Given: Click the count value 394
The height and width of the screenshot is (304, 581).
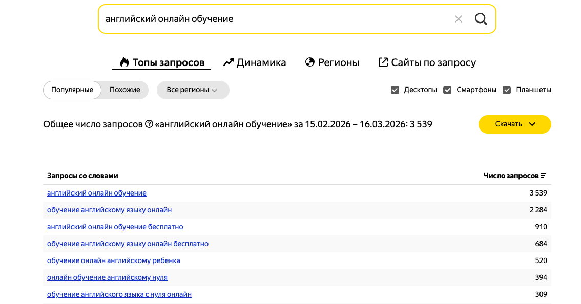Looking at the screenshot, I should pyautogui.click(x=541, y=277).
